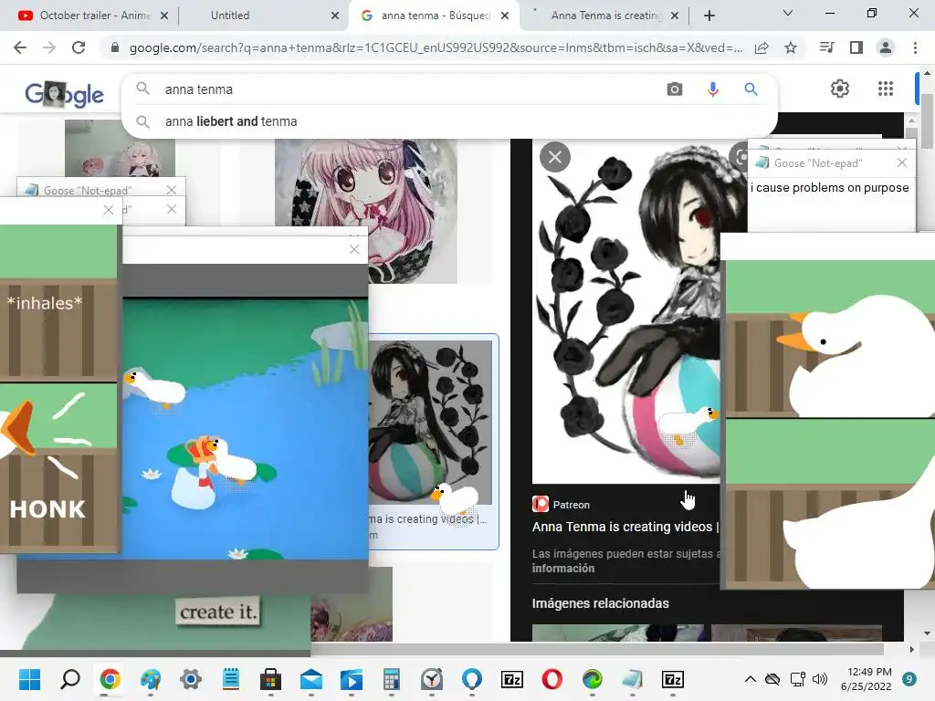This screenshot has width=935, height=701.
Task: Open Microsoft Store from the taskbar
Action: [270, 679]
